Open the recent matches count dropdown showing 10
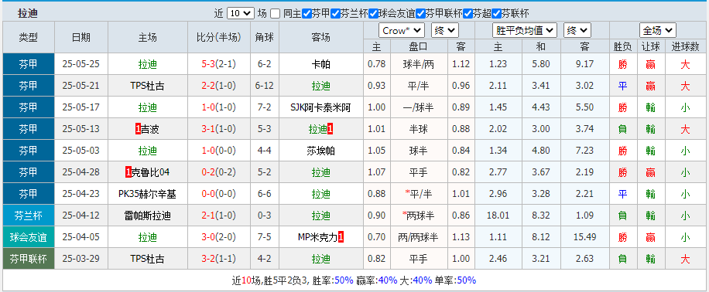This screenshot has width=709, height=292. pyautogui.click(x=241, y=13)
